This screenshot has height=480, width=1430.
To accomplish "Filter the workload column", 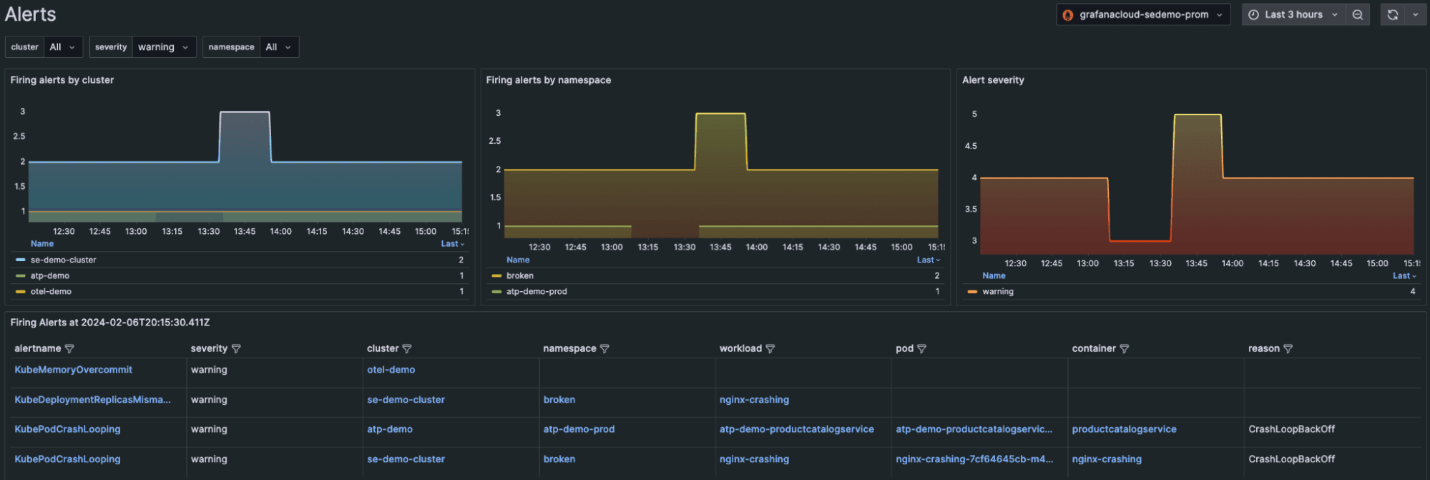I will click(770, 349).
